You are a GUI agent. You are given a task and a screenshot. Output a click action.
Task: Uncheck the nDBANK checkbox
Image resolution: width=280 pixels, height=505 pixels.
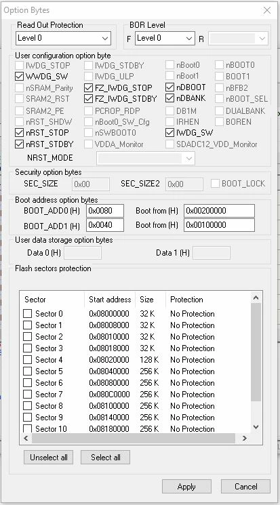(x=169, y=98)
